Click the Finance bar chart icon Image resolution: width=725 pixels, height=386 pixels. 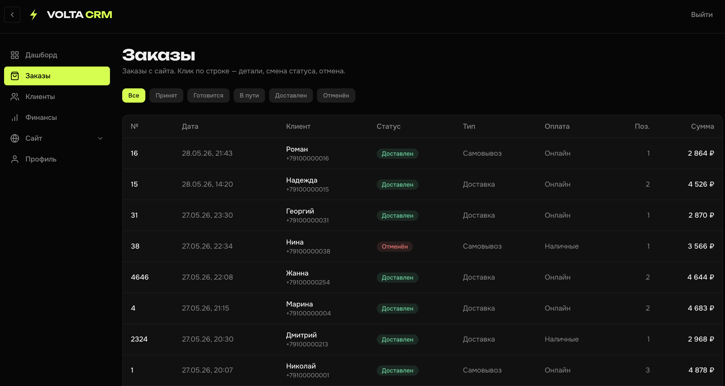[x=15, y=117]
